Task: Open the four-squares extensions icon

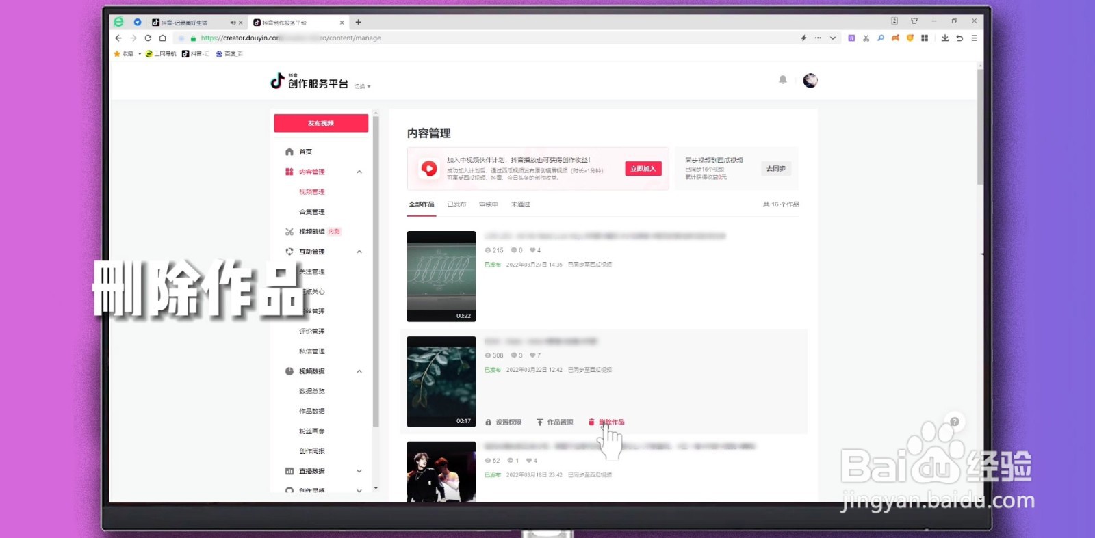Action: coord(925,38)
